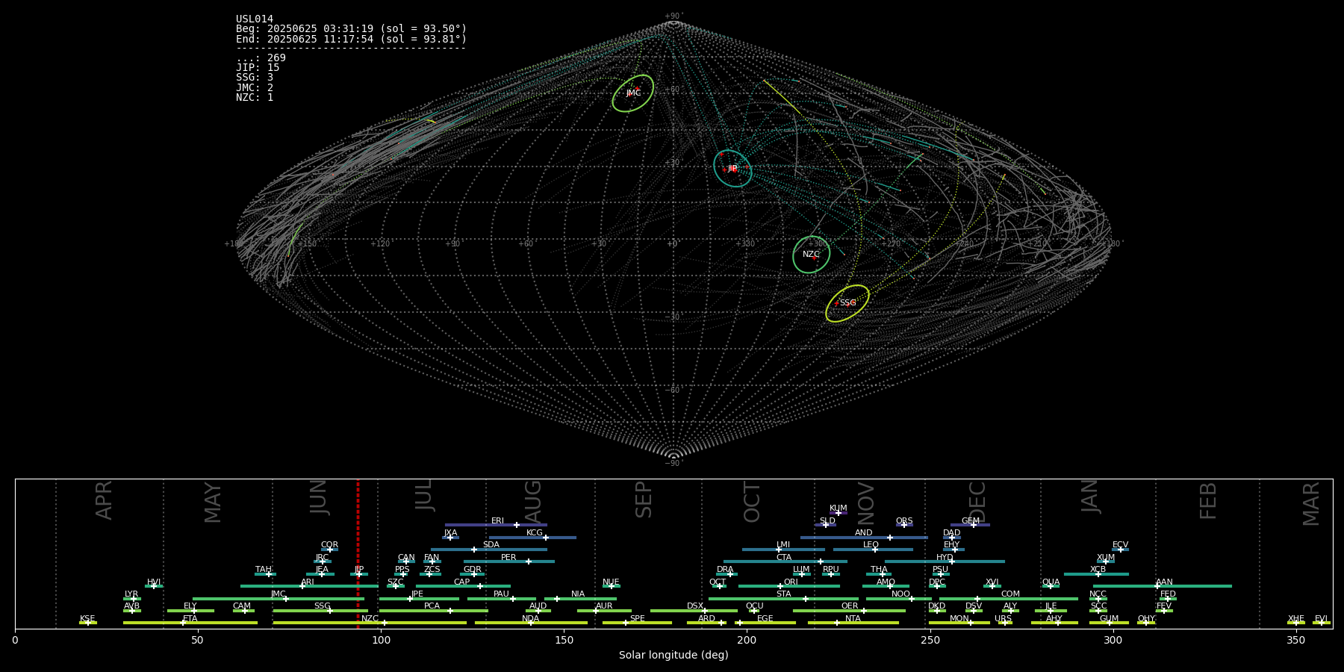Click the 350 tick on solar longitude axis
The width and height of the screenshot is (1344, 672).
[1295, 640]
